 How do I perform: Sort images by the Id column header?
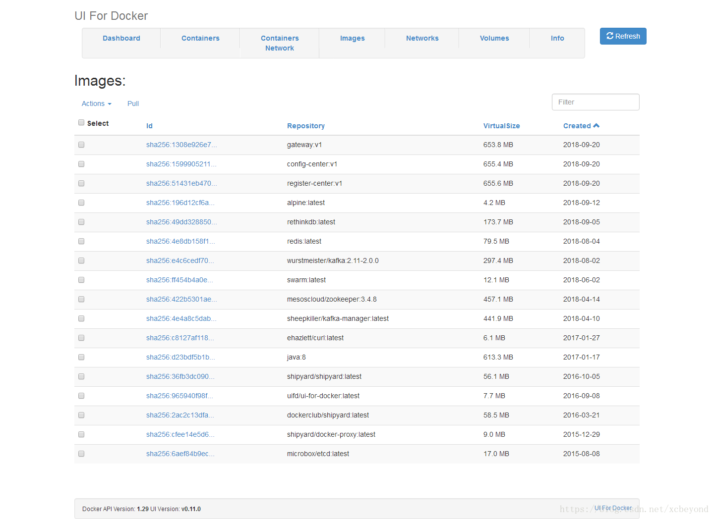(149, 126)
